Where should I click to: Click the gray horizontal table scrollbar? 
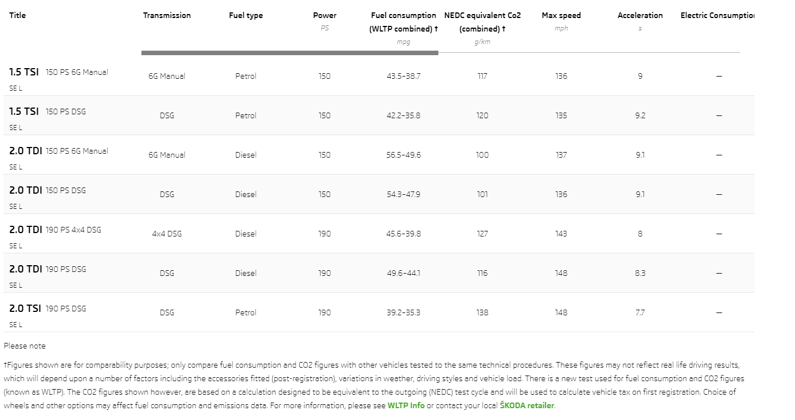pos(290,53)
